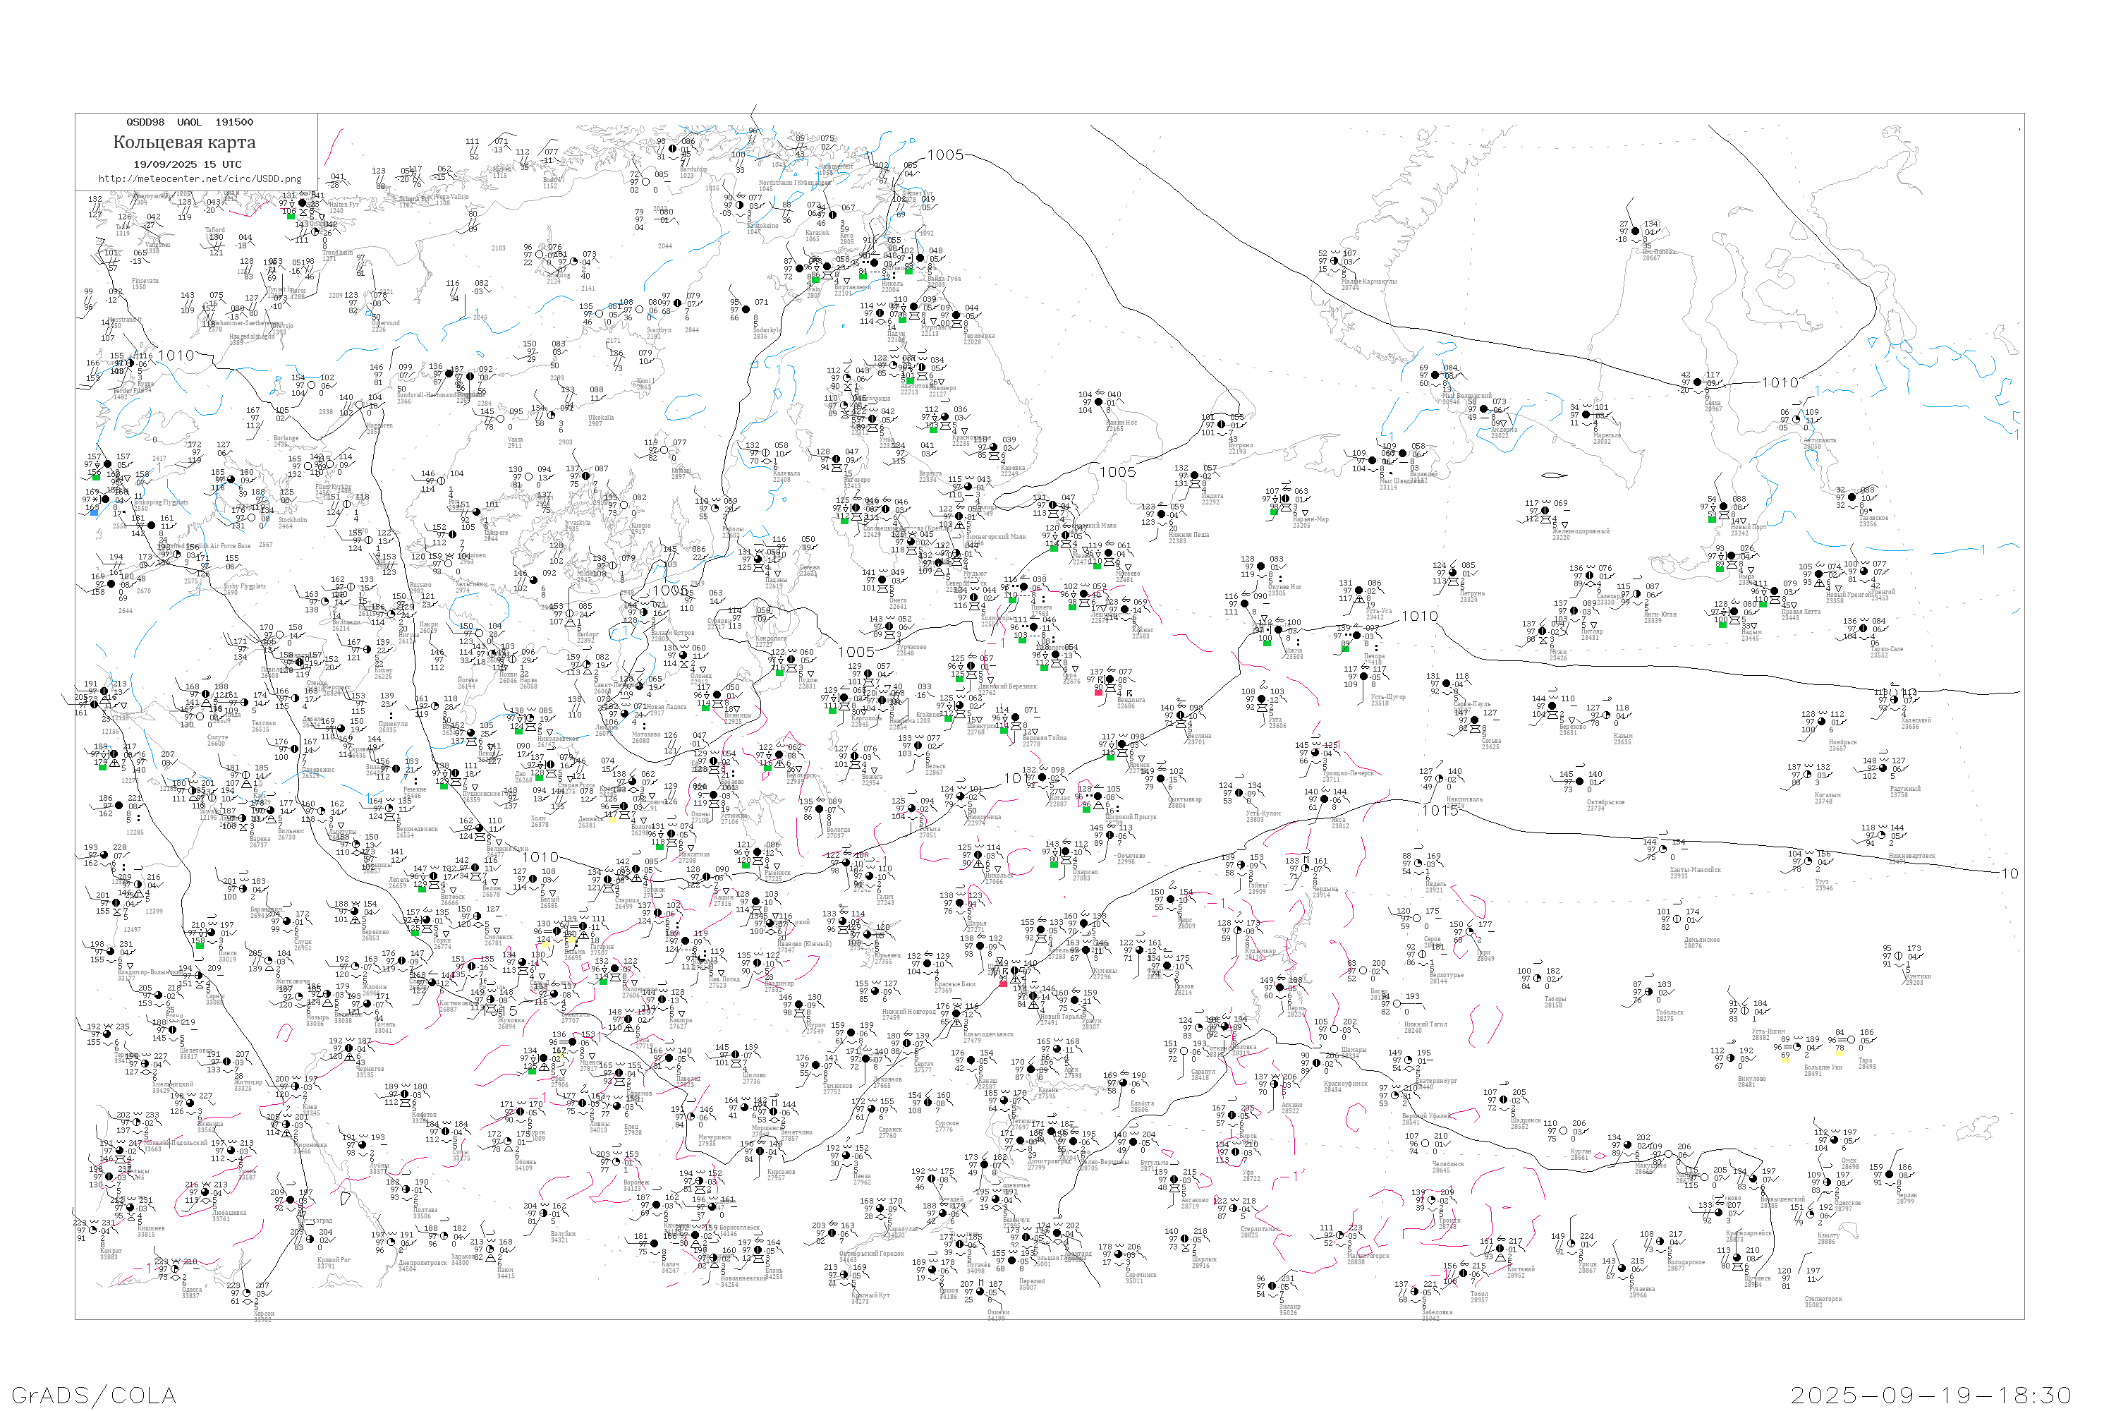This screenshot has width=2116, height=1411.
Task: Click the green square near Halten Fyr
Action: point(291,216)
